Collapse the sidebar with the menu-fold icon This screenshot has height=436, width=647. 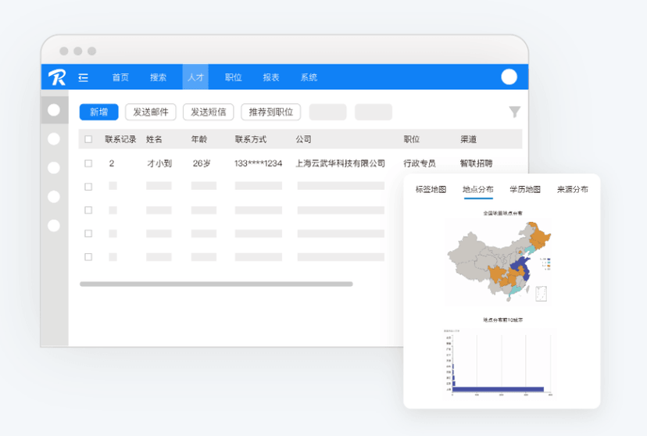click(x=84, y=77)
